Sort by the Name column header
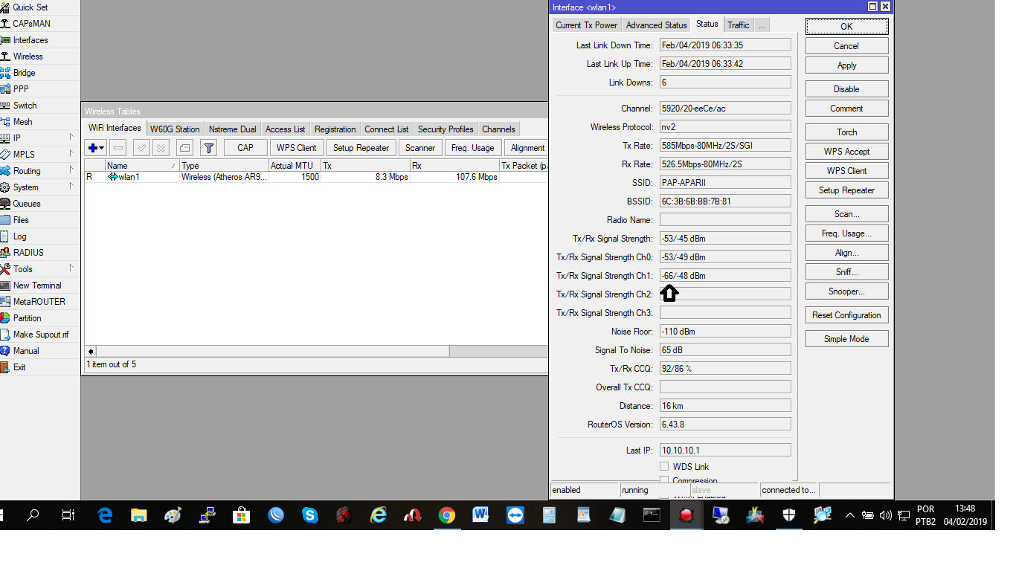This screenshot has width=1016, height=571. pyautogui.click(x=142, y=166)
